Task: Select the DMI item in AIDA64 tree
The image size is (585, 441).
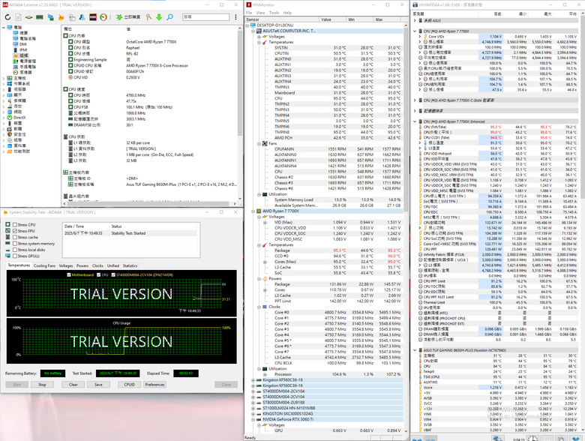Action: coord(22,44)
